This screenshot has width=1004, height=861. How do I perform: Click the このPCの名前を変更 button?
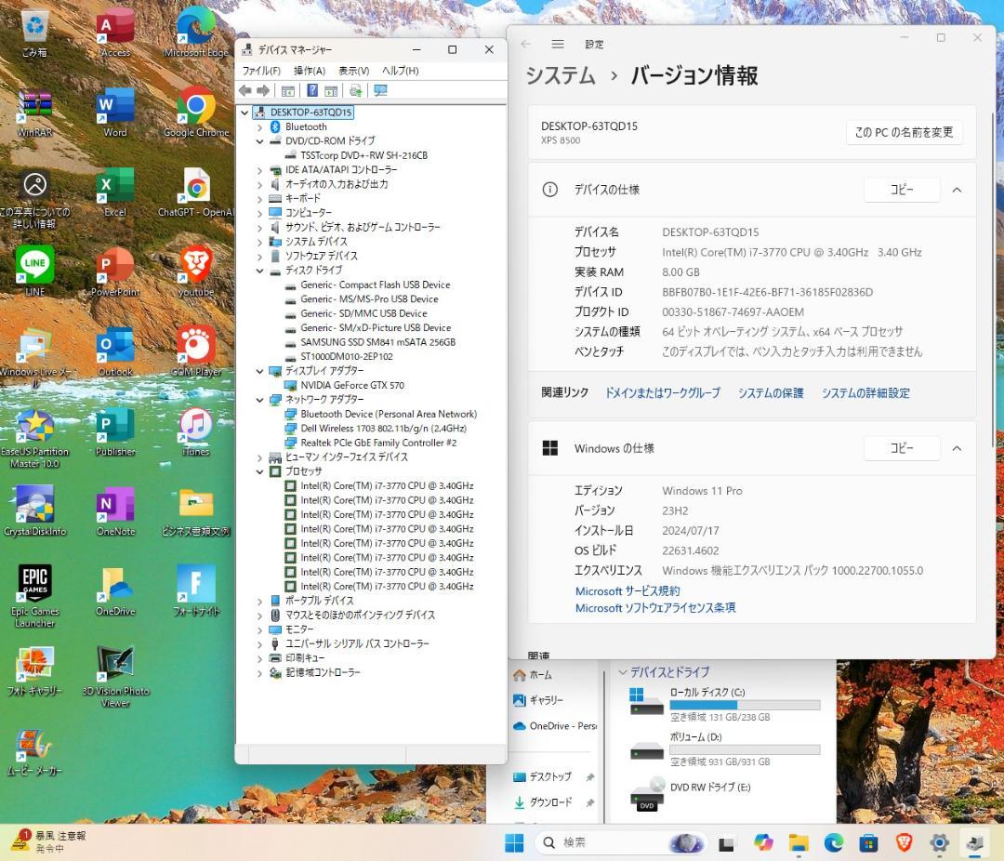[903, 132]
